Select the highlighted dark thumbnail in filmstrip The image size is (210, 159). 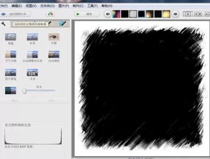tap(141, 14)
